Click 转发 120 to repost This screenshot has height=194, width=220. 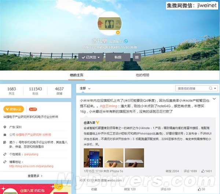[x=130, y=189]
